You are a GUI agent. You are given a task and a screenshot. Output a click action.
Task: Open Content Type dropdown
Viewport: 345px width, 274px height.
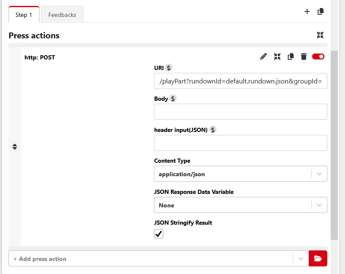coord(241,174)
